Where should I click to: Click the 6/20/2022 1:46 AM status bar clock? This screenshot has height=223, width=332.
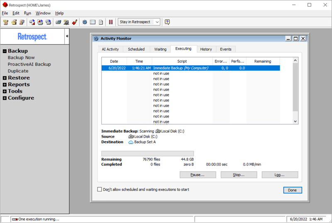306,219
